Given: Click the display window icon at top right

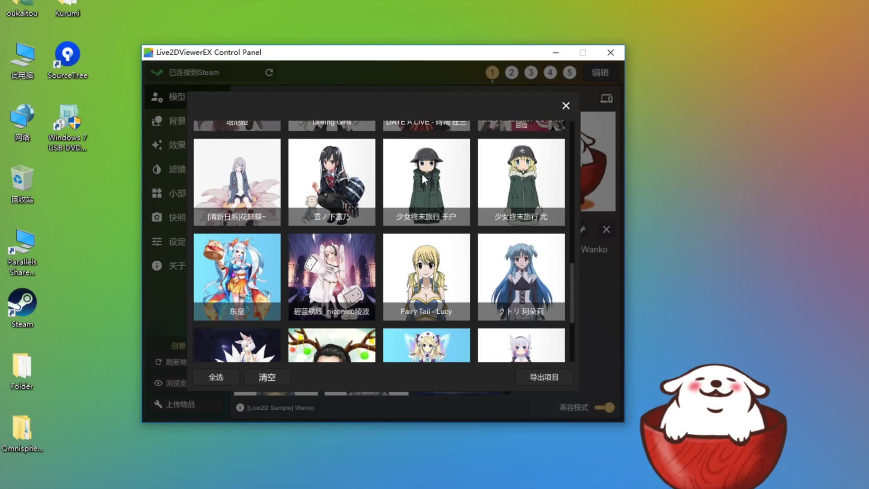Looking at the screenshot, I should [x=606, y=99].
